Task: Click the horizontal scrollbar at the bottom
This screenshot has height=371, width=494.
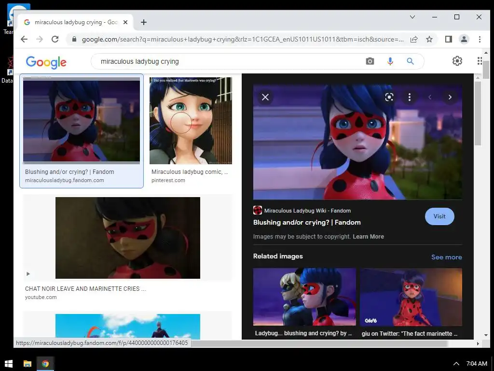Action: coord(320,343)
